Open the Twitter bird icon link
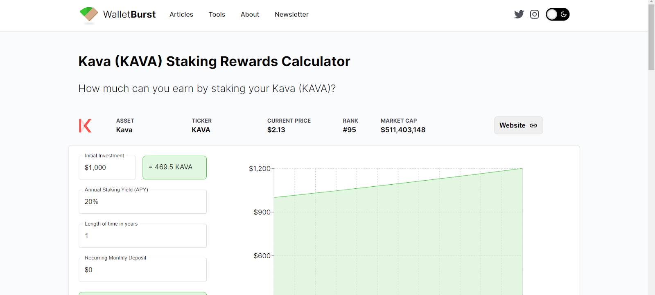Screen dimensions: 655x295 [x=519, y=14]
